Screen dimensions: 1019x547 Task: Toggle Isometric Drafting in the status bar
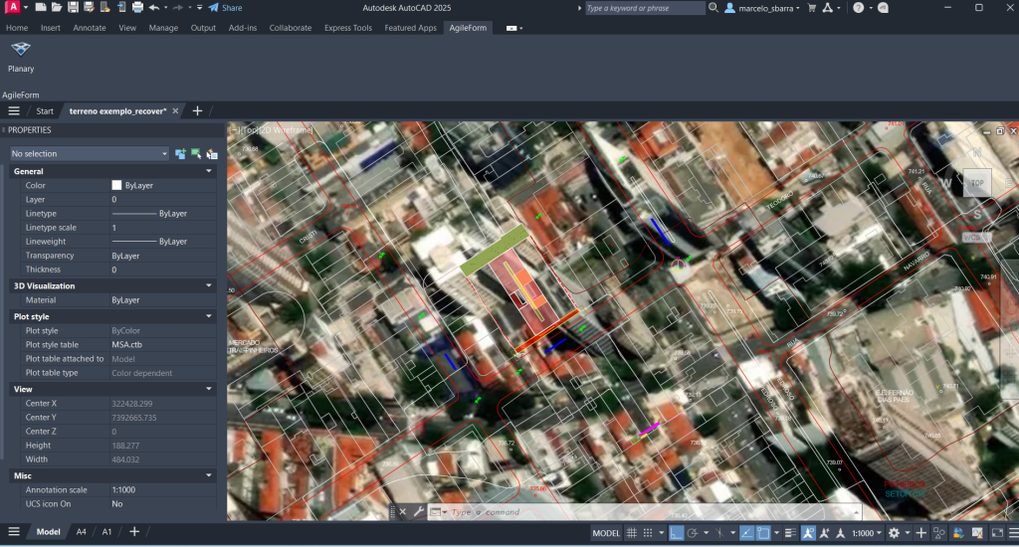point(719,533)
